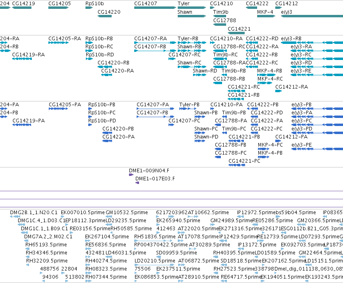This screenshot has height=283, width=343.
Task: Click EST RP004370422.5prime
Action: coord(161,245)
